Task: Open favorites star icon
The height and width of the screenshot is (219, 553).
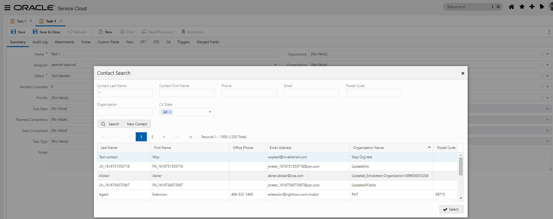Action: (522, 7)
